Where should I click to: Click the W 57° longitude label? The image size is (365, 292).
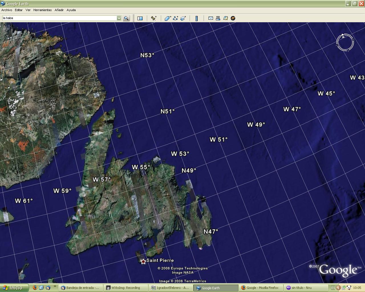(102, 180)
